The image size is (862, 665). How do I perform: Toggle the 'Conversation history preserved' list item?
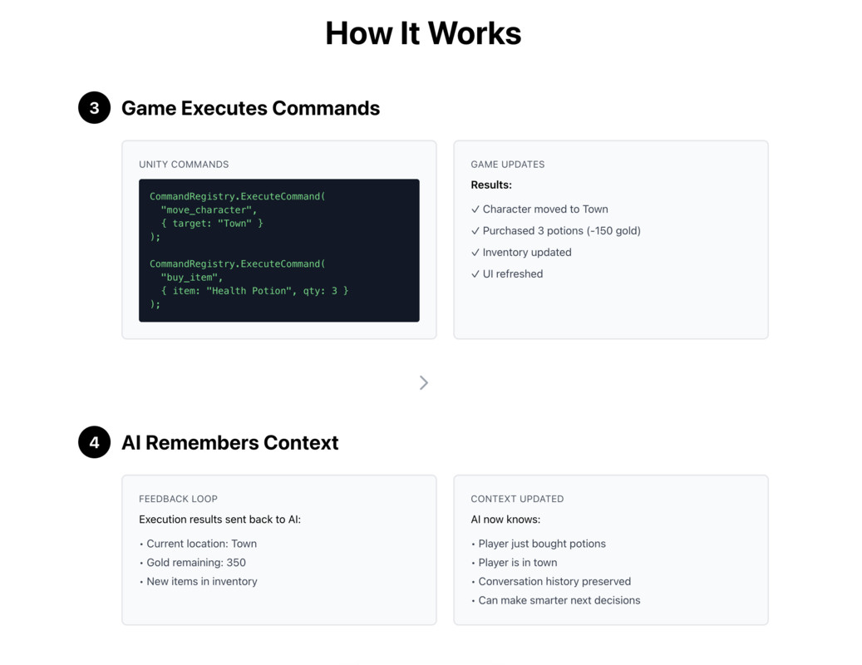(x=554, y=581)
